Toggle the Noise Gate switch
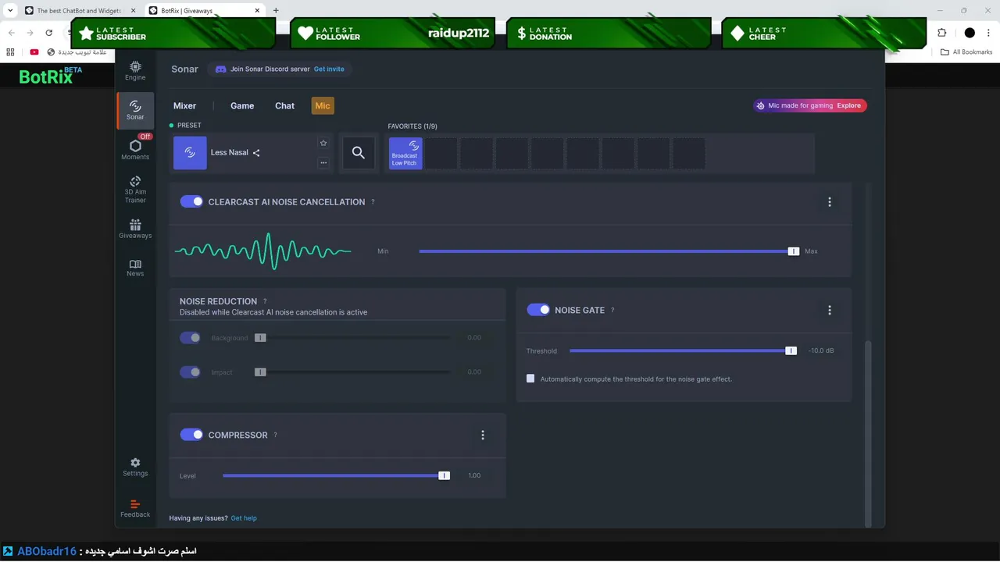 point(538,310)
